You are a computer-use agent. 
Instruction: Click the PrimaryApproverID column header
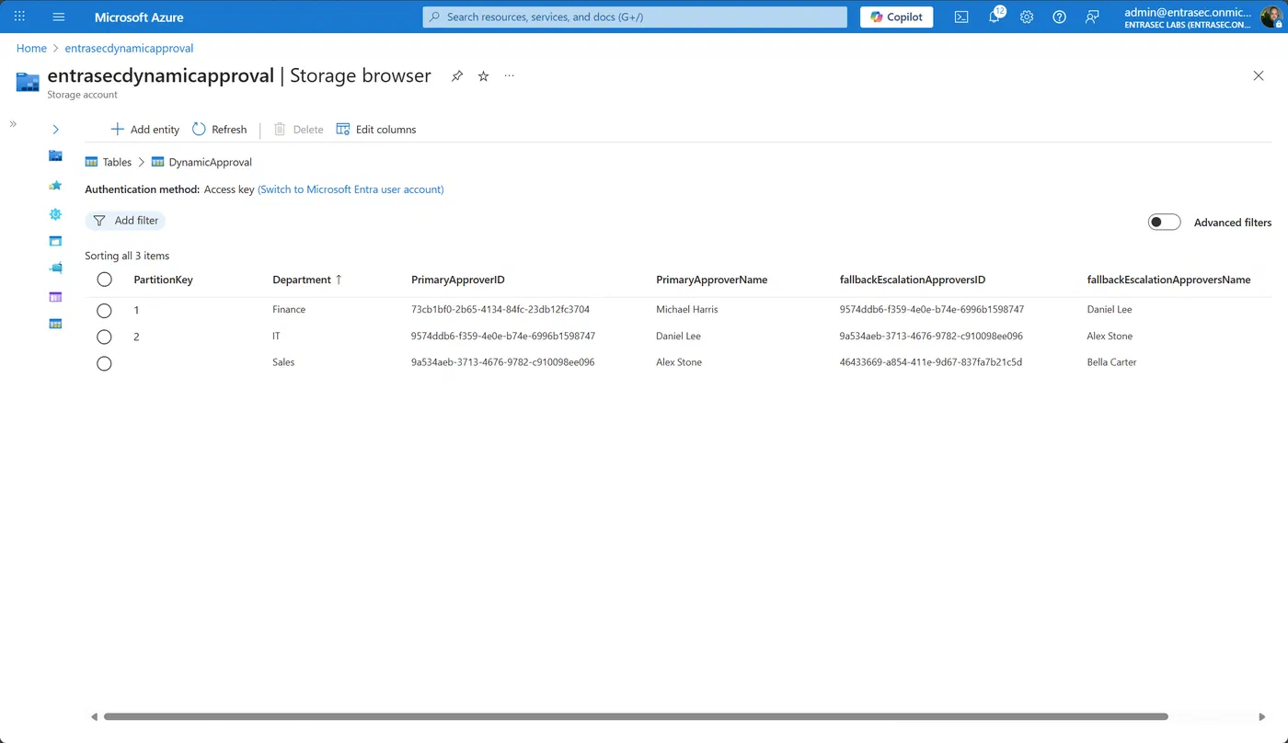[458, 280]
